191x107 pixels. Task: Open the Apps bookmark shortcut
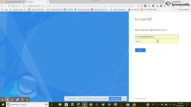[5, 10]
